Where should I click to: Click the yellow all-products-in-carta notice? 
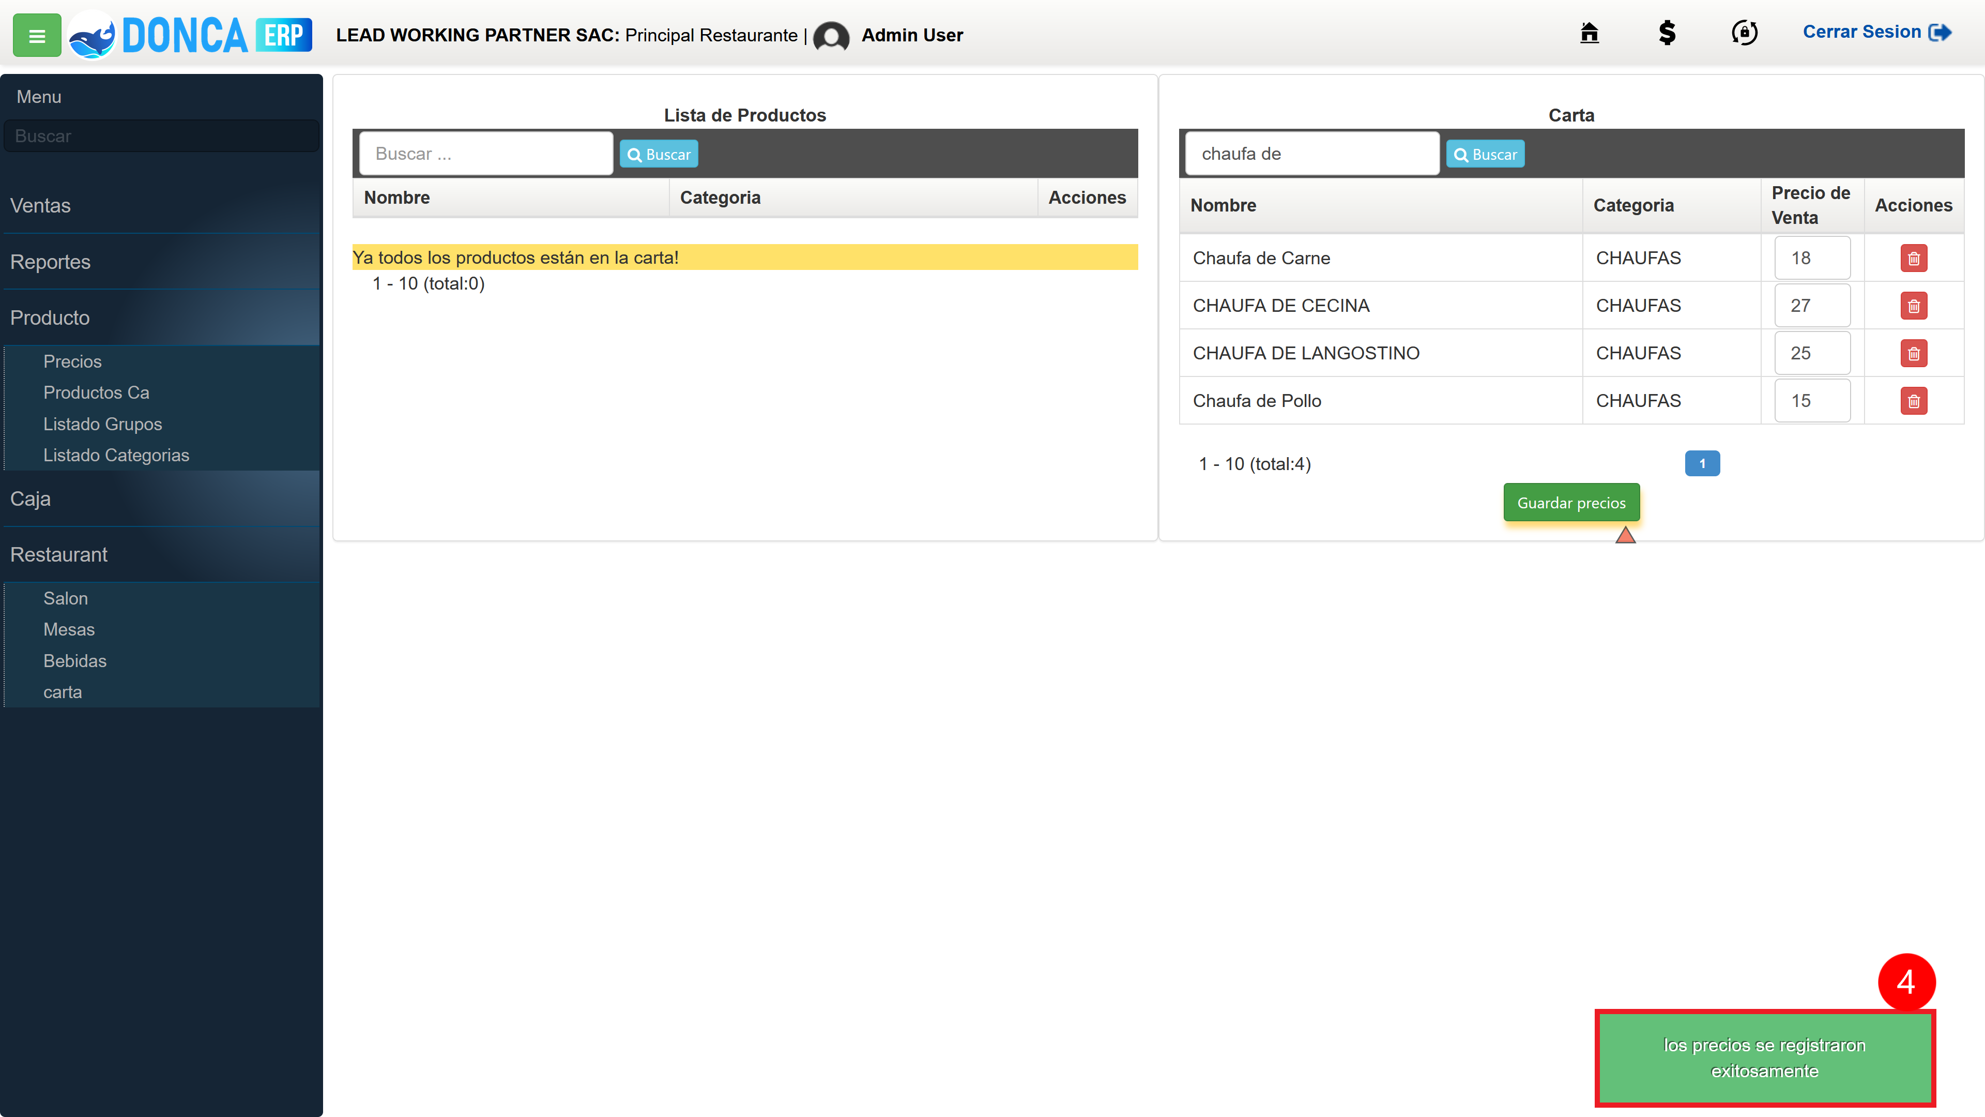pyautogui.click(x=744, y=258)
